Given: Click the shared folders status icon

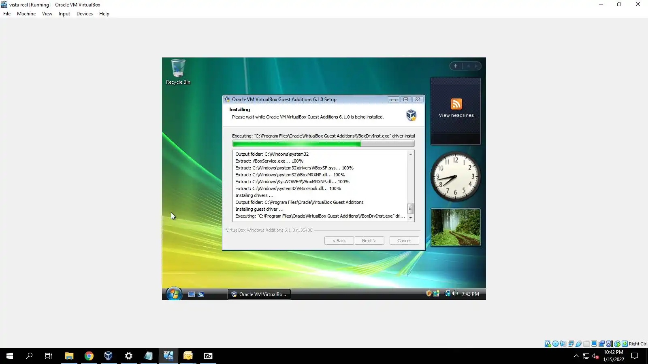Looking at the screenshot, I should click(x=586, y=344).
